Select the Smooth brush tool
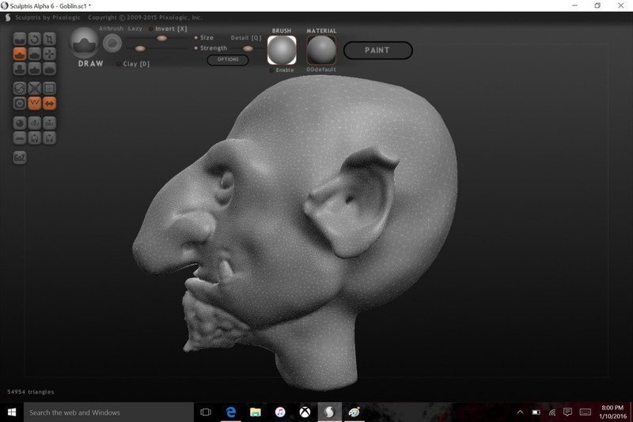 point(49,69)
